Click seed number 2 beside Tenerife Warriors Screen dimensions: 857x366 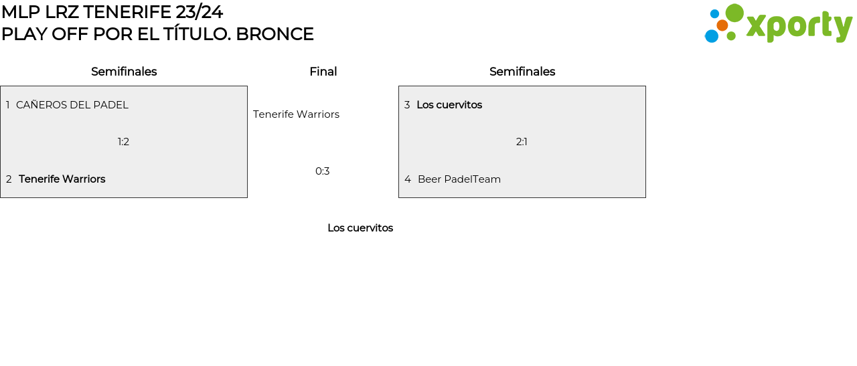point(9,179)
